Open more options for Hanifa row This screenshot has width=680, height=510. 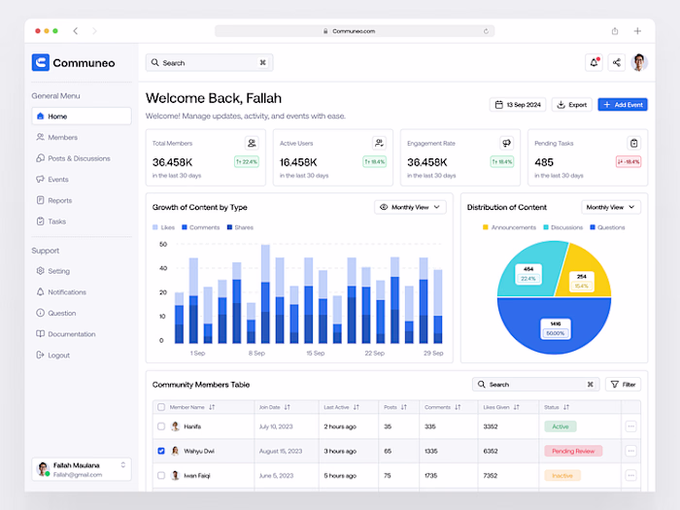coord(631,426)
